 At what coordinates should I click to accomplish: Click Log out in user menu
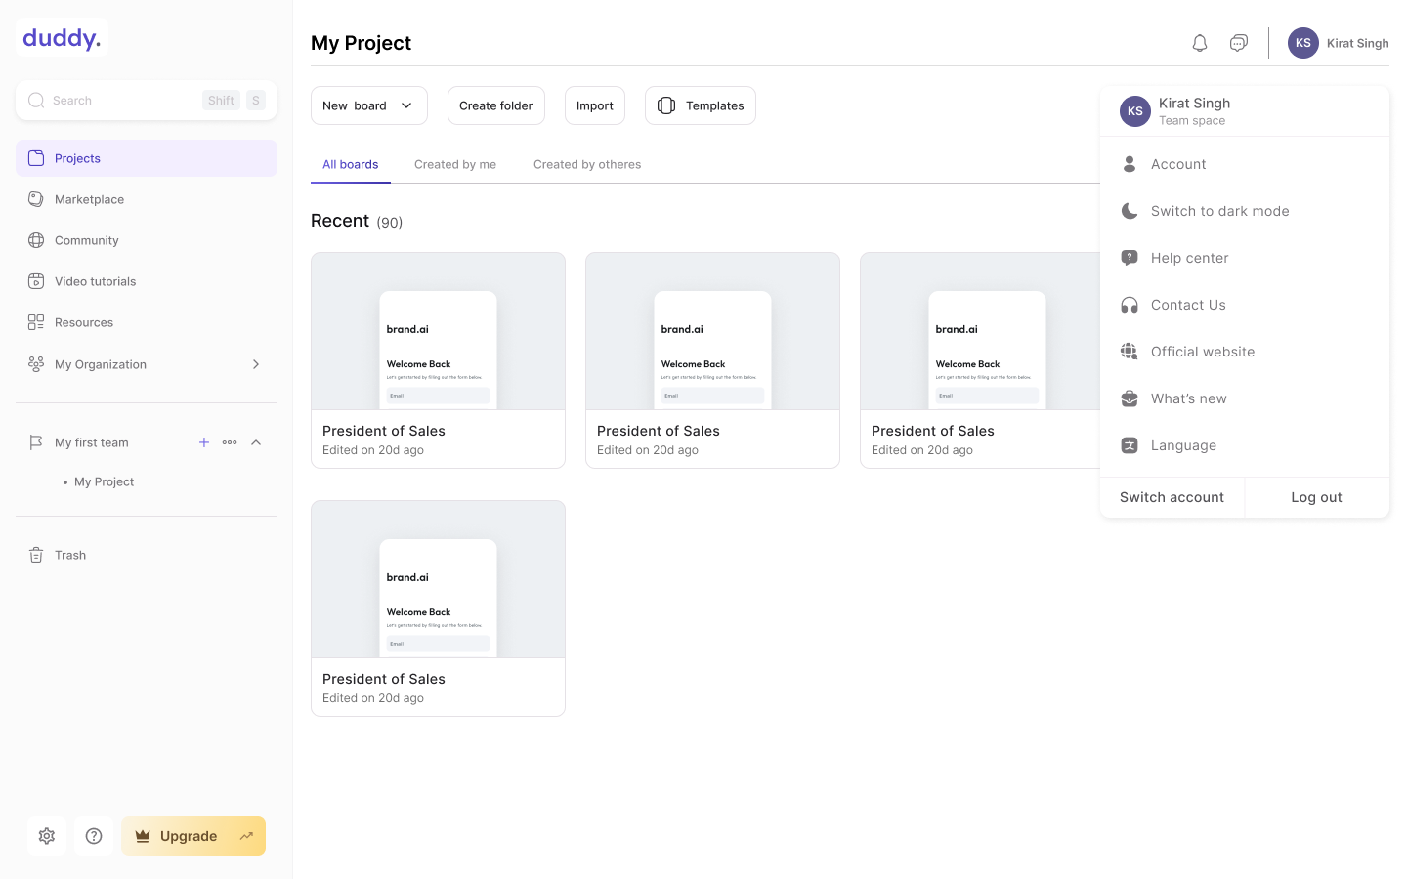[1317, 497]
